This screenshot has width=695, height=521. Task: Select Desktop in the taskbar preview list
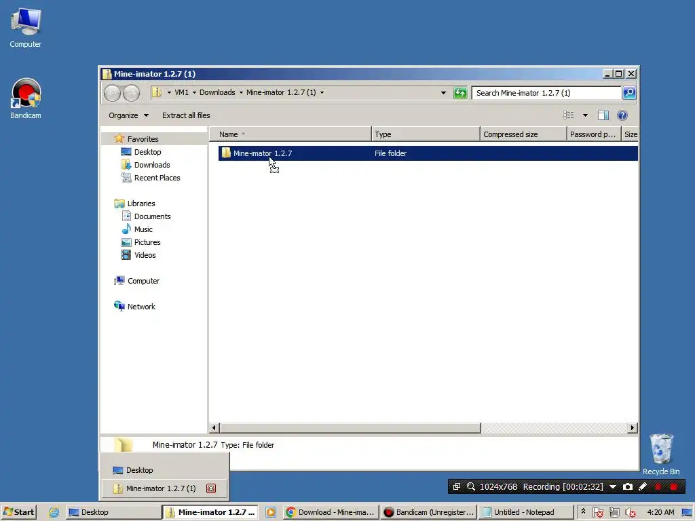tap(164, 470)
